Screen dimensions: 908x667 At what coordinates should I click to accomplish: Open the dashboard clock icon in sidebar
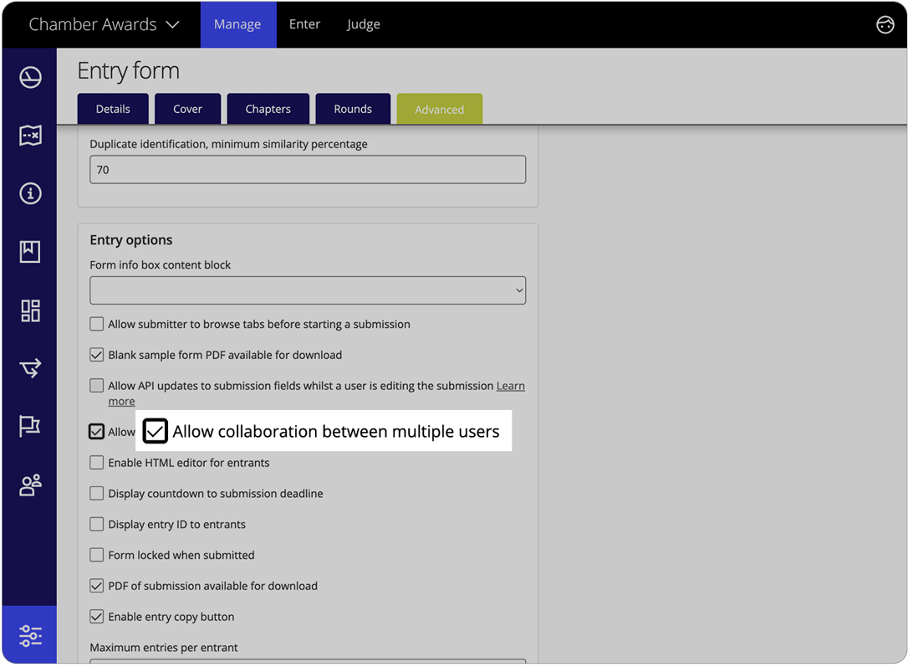click(30, 76)
